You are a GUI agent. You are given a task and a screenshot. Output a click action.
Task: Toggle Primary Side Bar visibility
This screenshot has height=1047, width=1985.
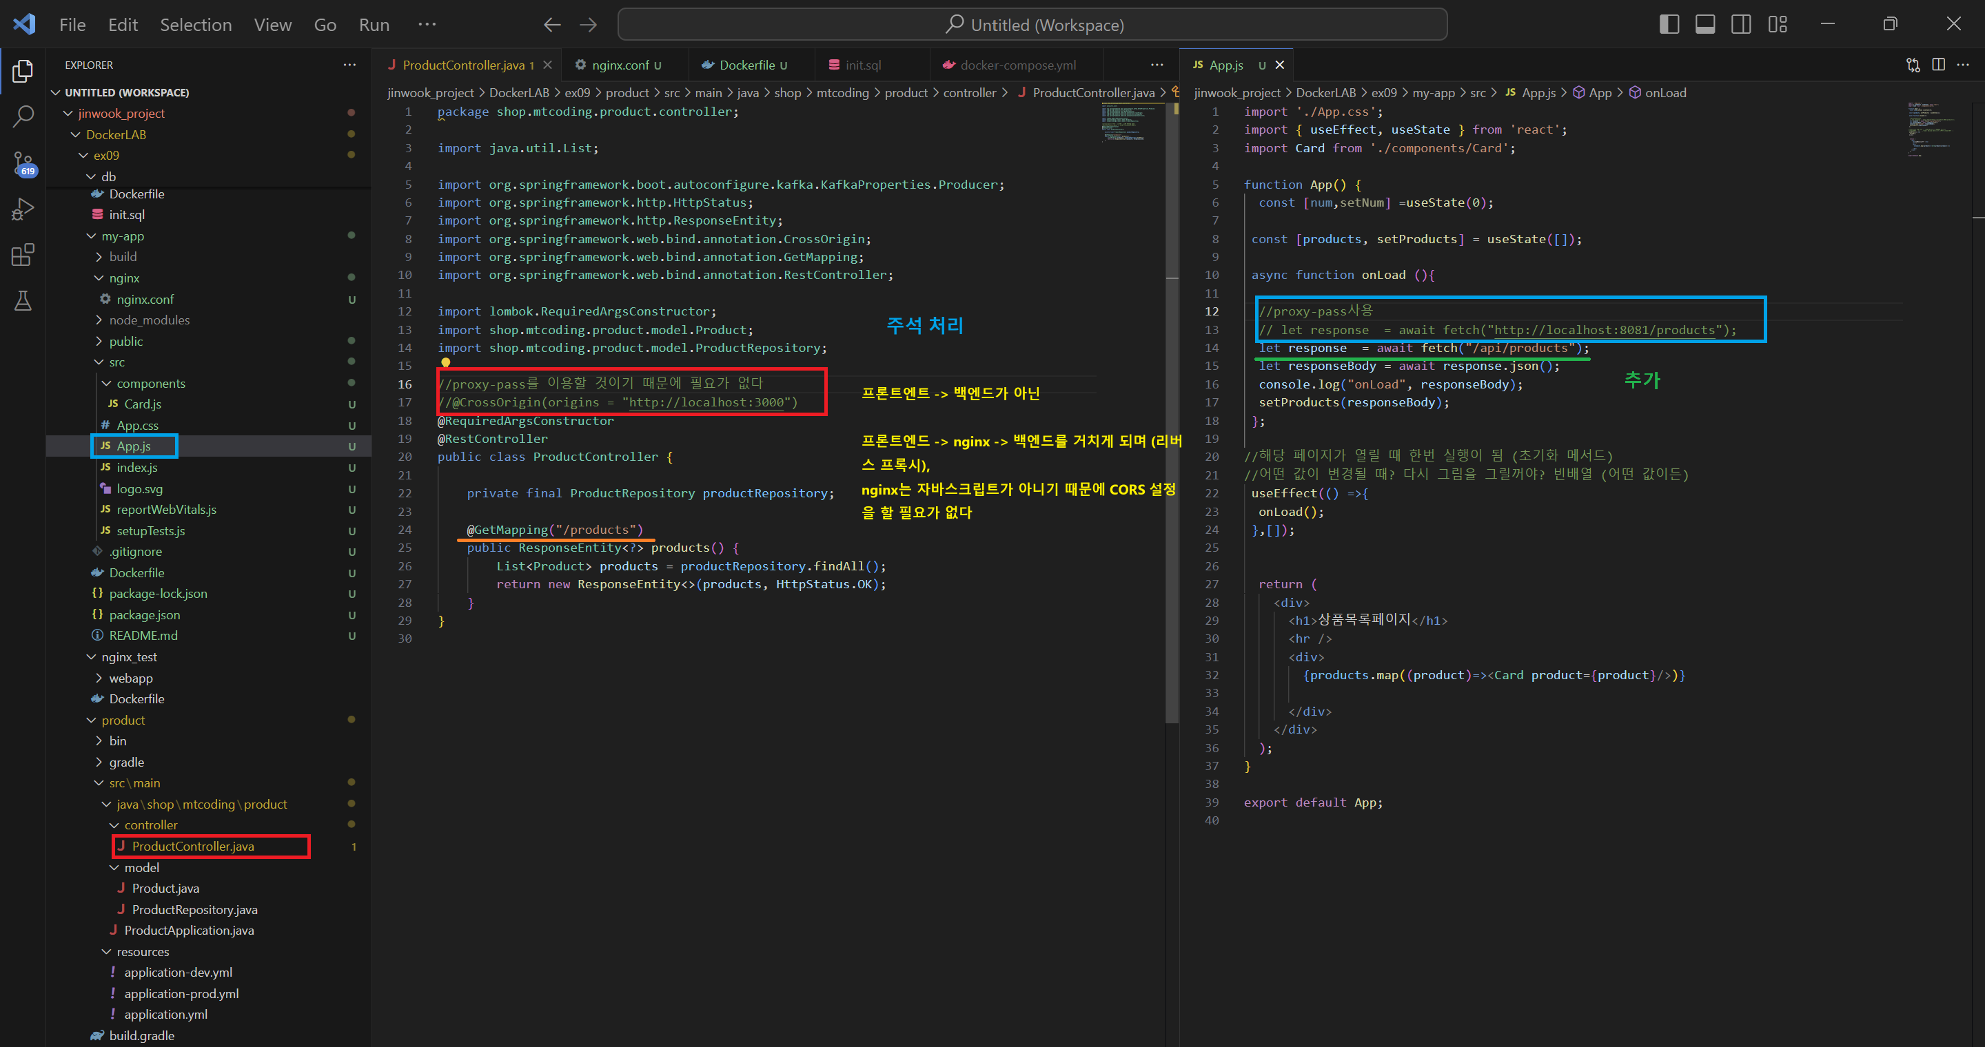[x=1669, y=25]
